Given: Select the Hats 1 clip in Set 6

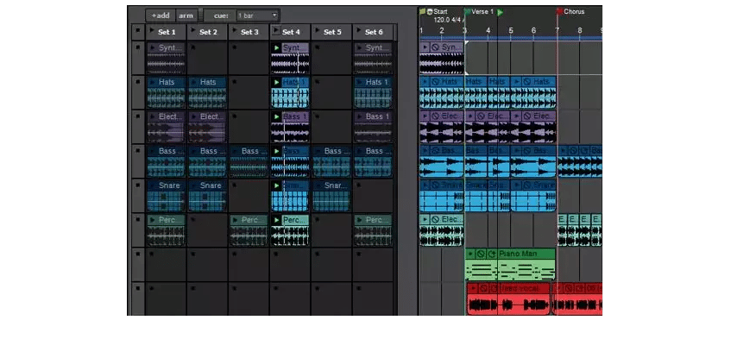Looking at the screenshot, I should [x=373, y=92].
